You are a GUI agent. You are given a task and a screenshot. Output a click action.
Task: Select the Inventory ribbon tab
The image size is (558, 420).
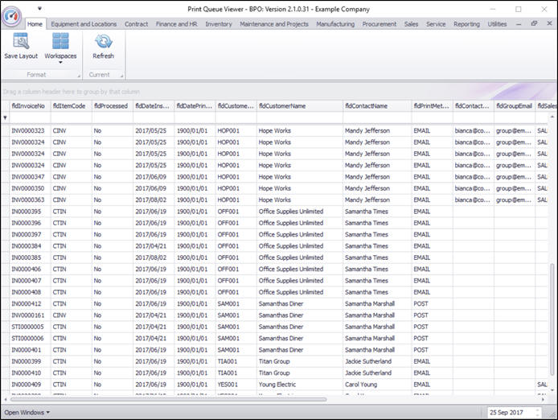tap(219, 24)
